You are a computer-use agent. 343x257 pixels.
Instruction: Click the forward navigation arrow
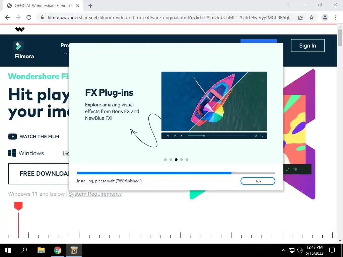click(18, 17)
